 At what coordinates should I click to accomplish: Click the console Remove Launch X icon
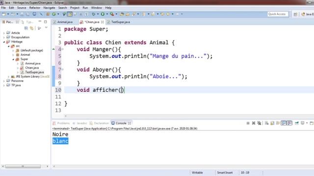click(254, 123)
